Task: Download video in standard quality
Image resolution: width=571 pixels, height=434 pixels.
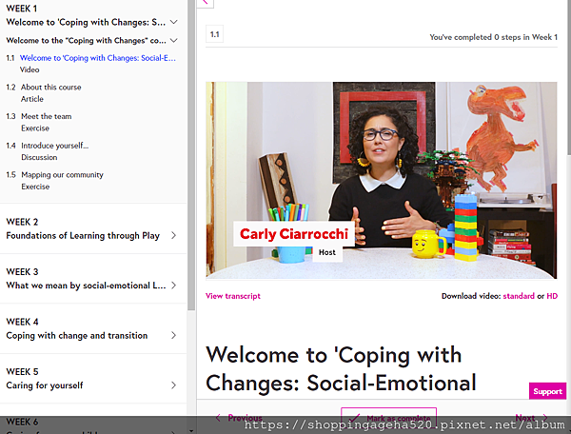Action: pyautogui.click(x=519, y=296)
